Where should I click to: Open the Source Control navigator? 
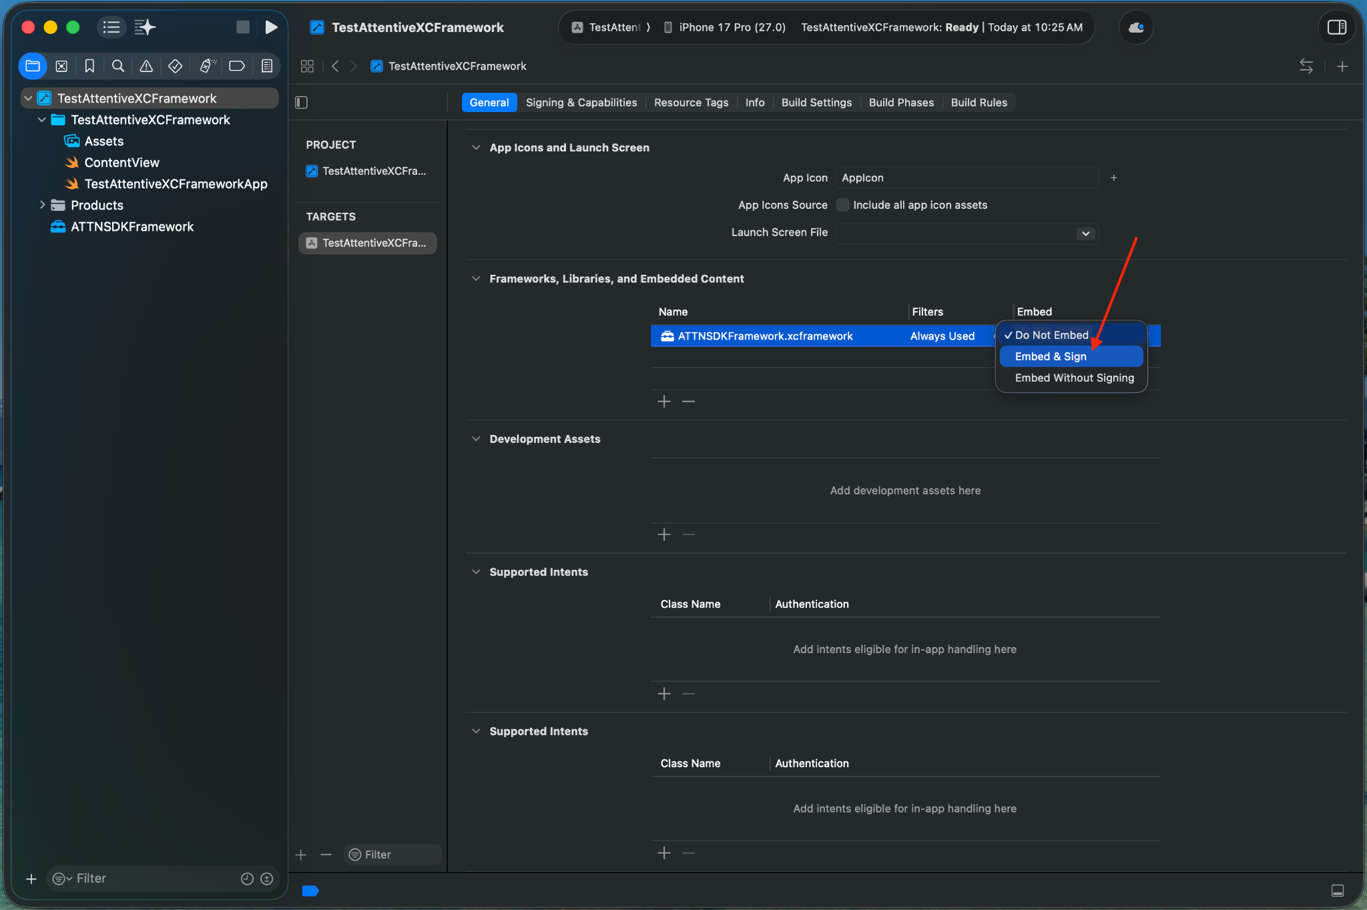[x=61, y=66]
